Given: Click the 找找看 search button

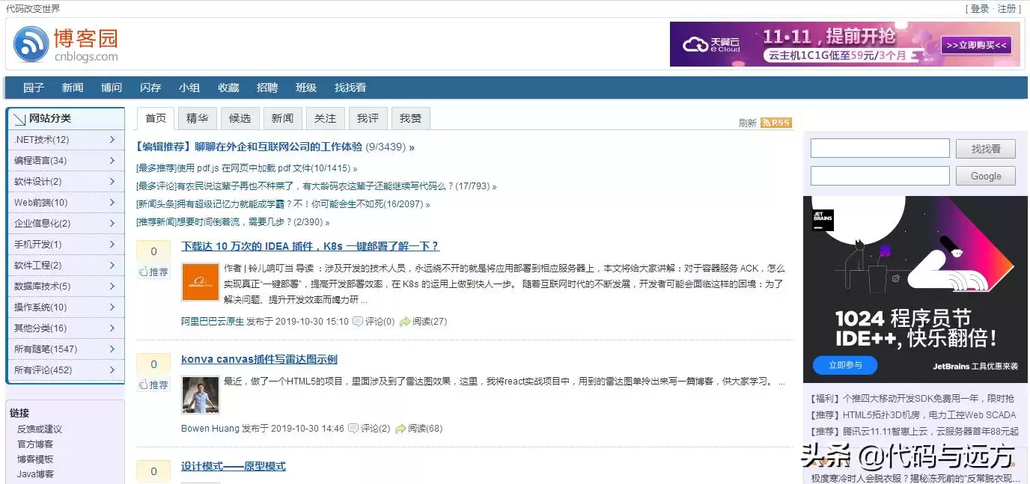Looking at the screenshot, I should pos(985,148).
